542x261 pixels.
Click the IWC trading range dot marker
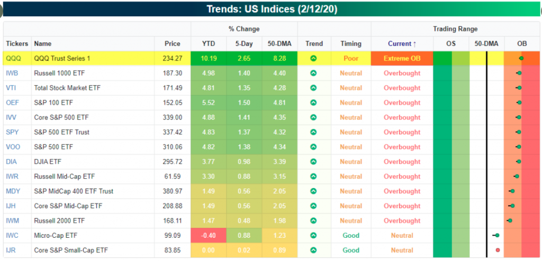497,236
